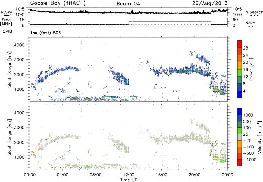
Task: Click the bright blue lowest Power colorbar swatch
Action: point(240,95)
